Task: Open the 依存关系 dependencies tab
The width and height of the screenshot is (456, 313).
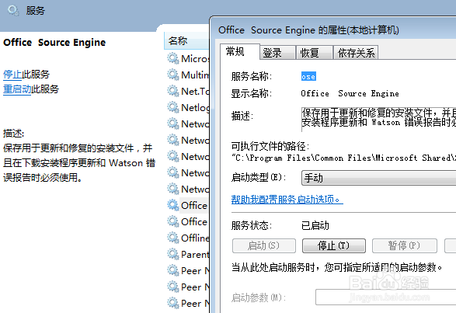Action: coord(356,53)
